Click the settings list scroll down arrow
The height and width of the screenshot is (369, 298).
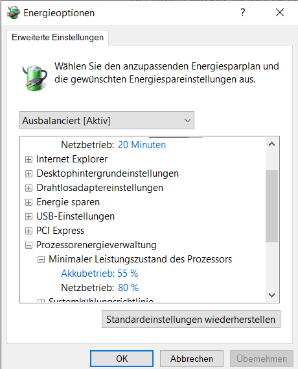(x=271, y=295)
